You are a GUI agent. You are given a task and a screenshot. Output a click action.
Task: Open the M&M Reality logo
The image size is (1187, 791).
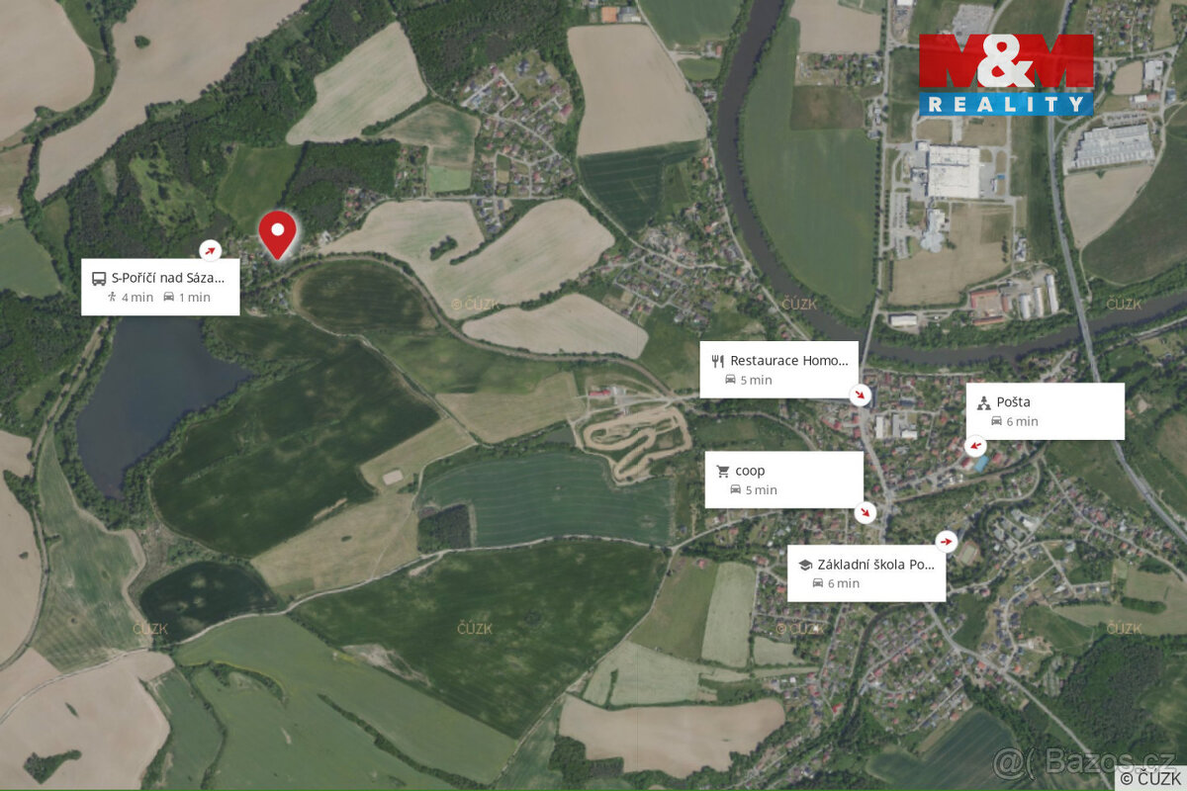click(1006, 75)
